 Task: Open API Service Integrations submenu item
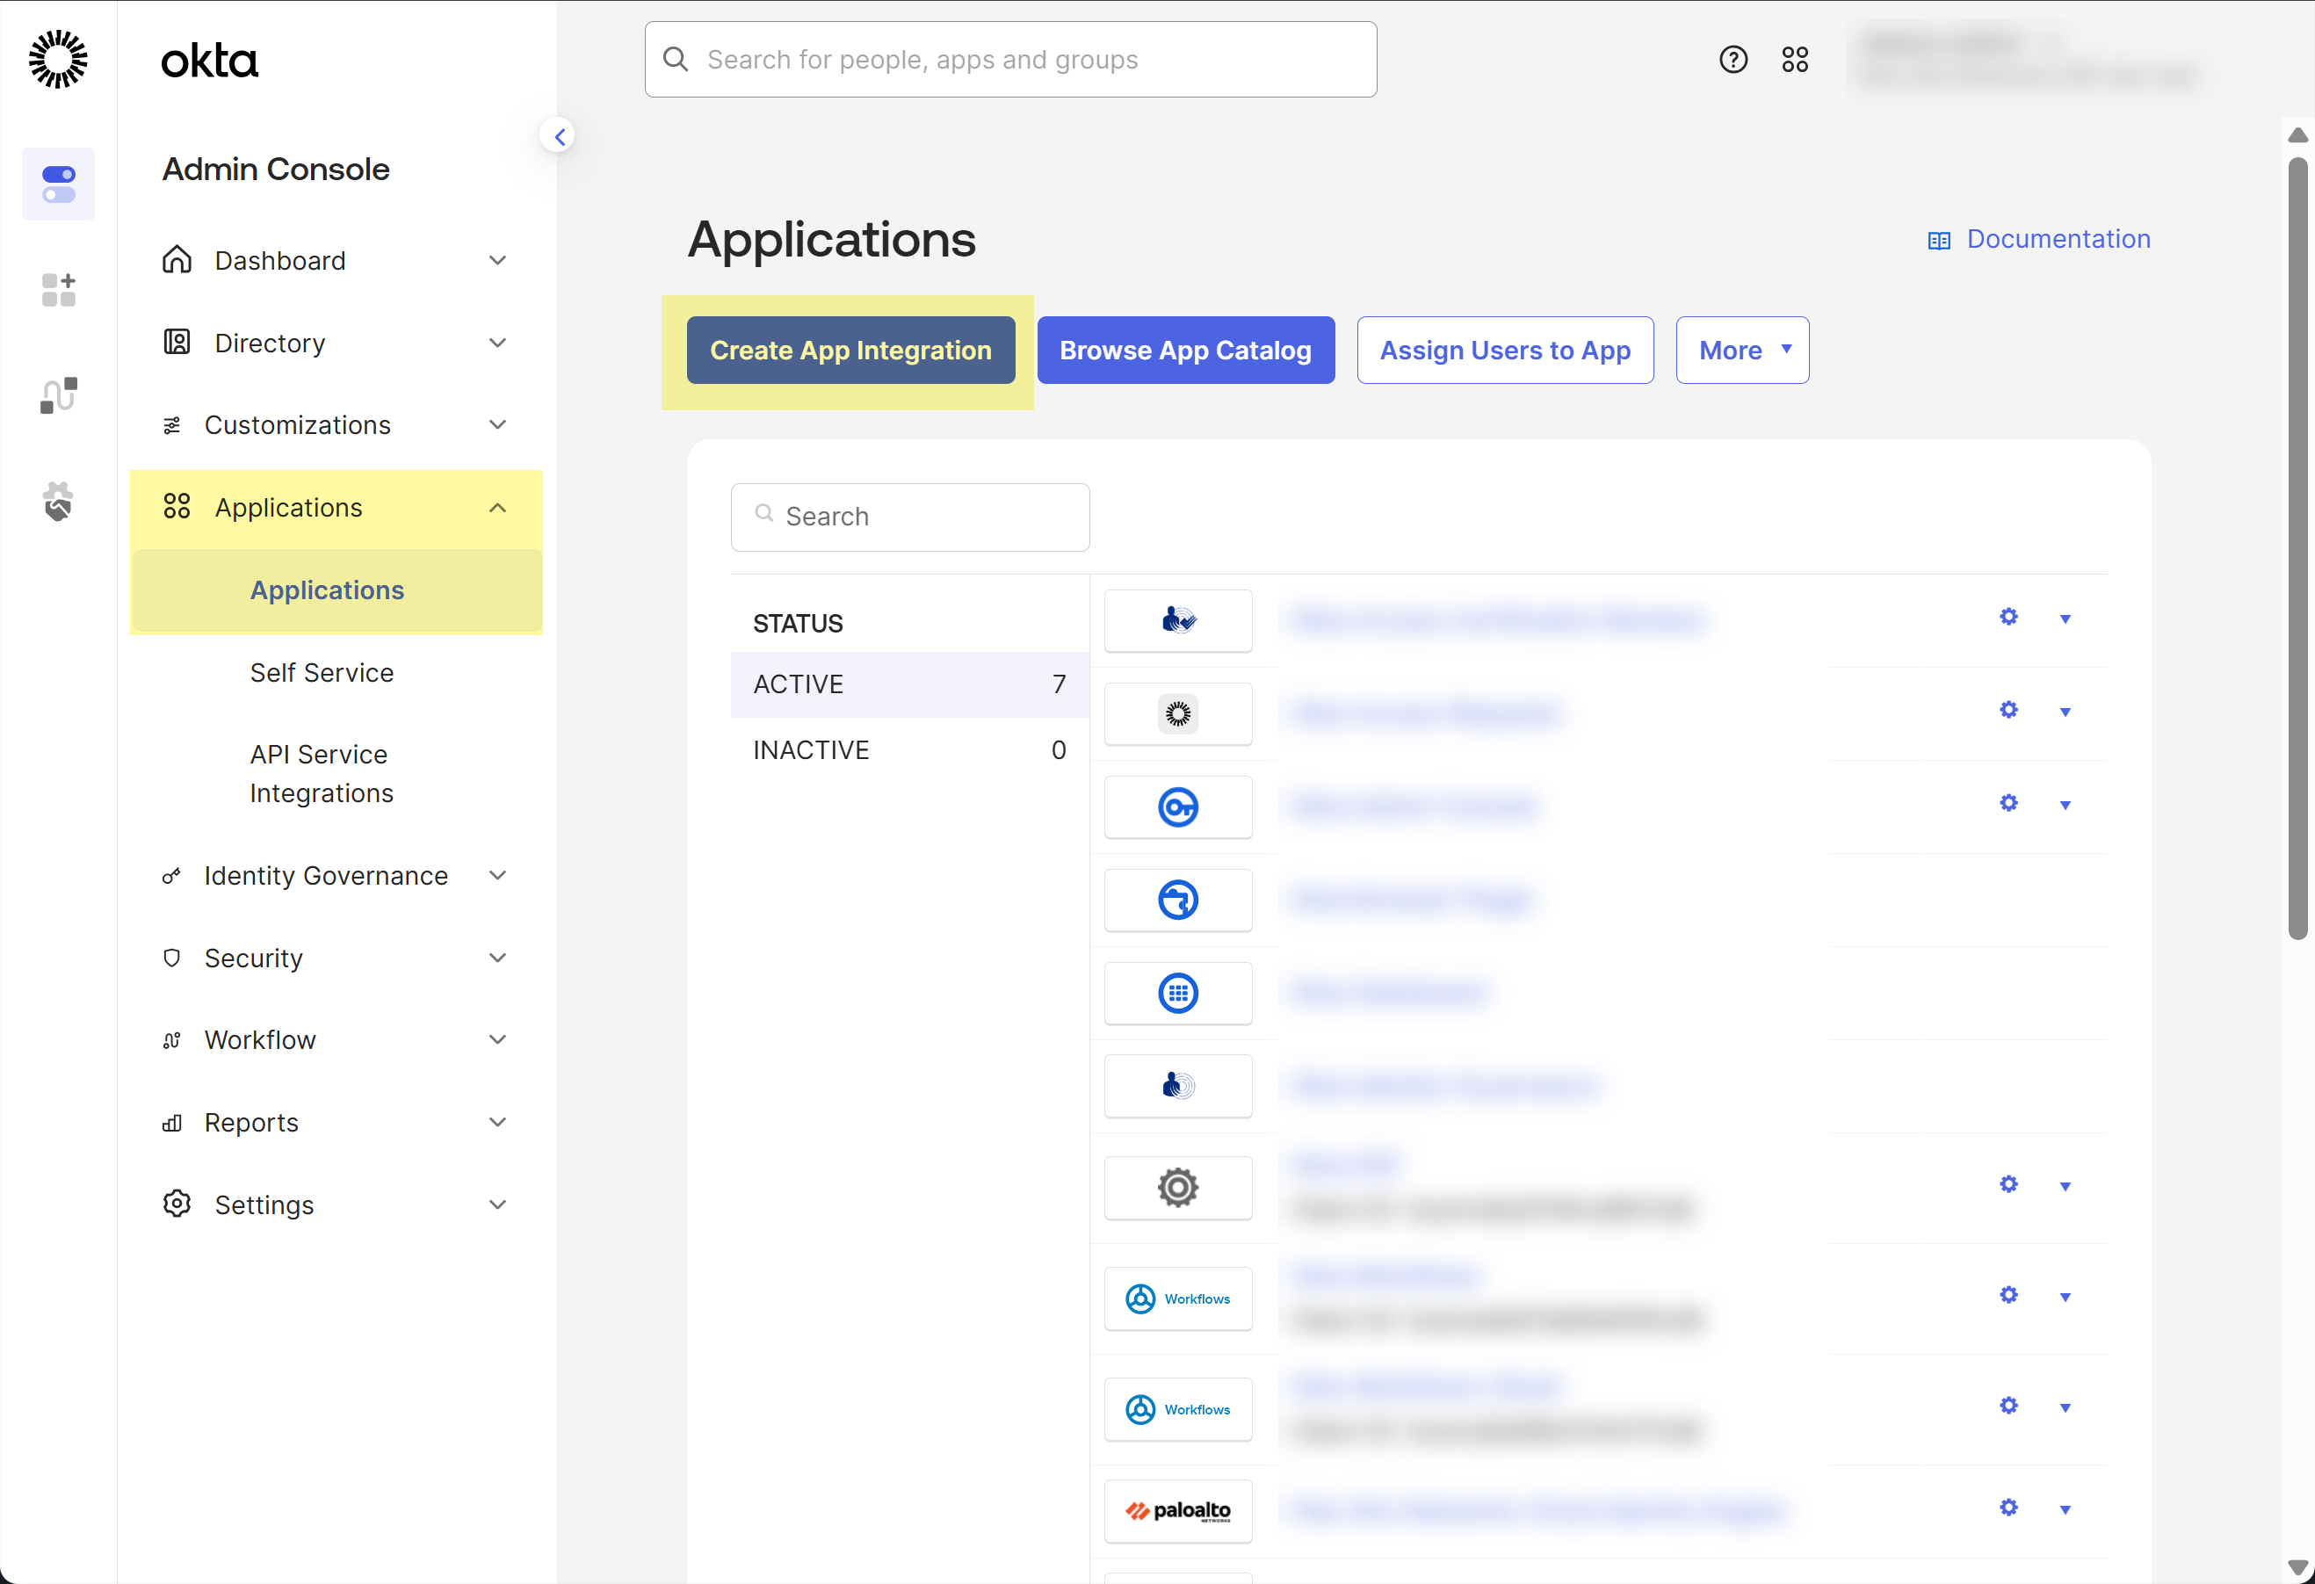(x=322, y=774)
